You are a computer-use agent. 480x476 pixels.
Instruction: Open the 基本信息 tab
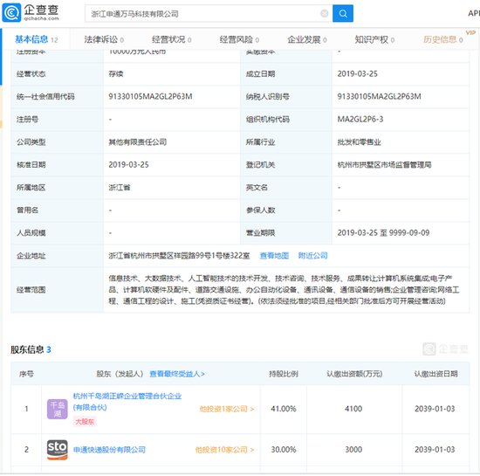click(36, 39)
